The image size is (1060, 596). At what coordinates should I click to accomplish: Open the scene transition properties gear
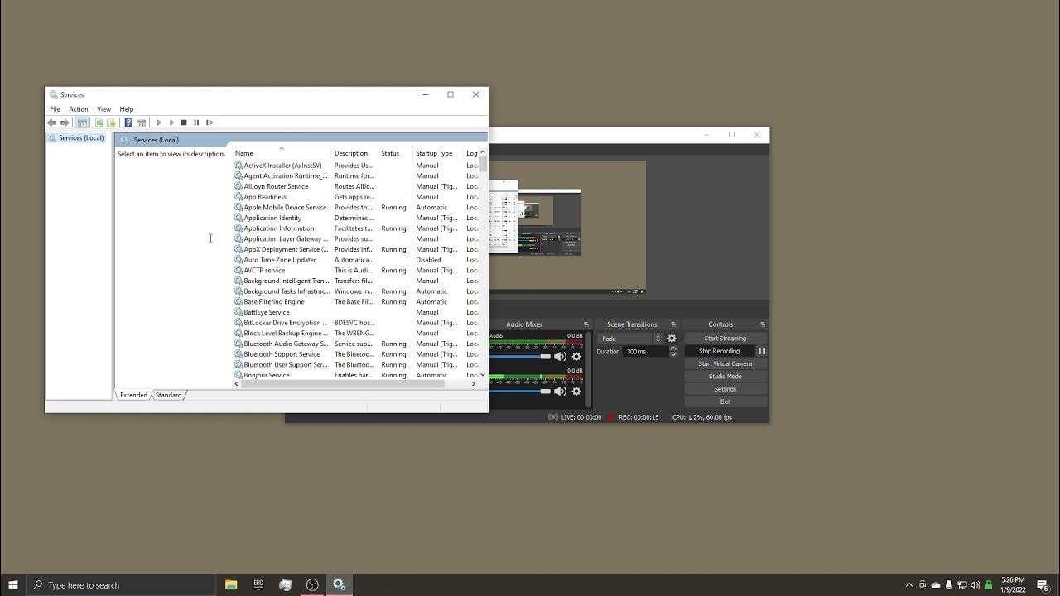(672, 339)
